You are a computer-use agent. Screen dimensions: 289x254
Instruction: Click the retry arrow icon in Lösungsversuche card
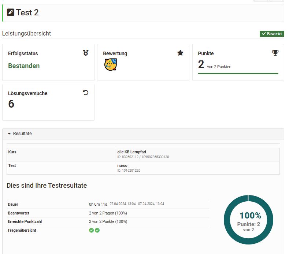(86, 93)
